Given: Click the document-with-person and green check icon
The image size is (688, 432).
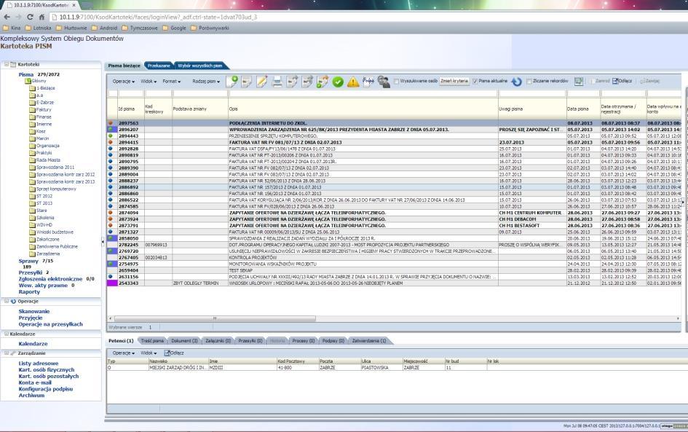Looking at the screenshot, I should [x=323, y=81].
